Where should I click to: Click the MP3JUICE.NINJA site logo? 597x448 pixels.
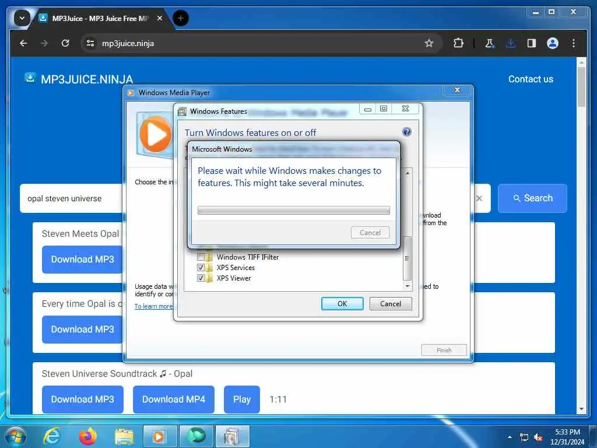pyautogui.click(x=79, y=79)
